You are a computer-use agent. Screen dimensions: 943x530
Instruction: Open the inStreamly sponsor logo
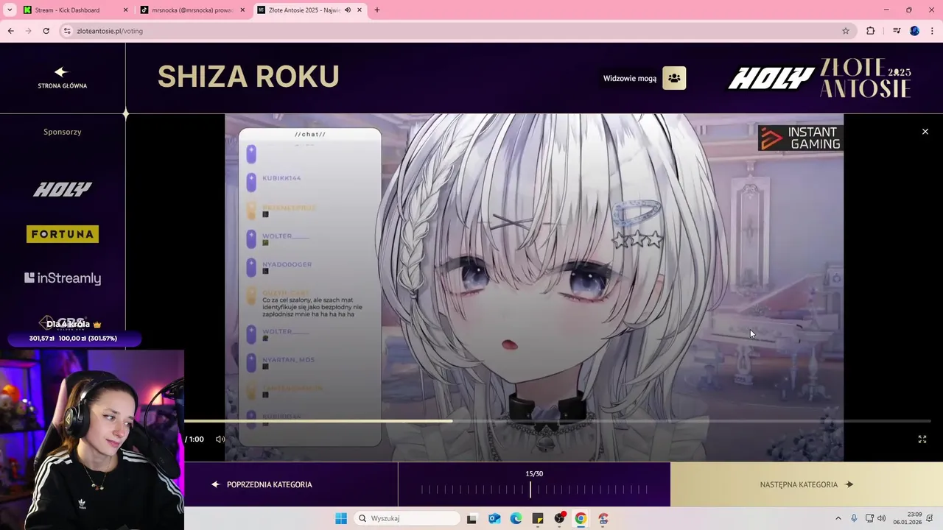63,278
